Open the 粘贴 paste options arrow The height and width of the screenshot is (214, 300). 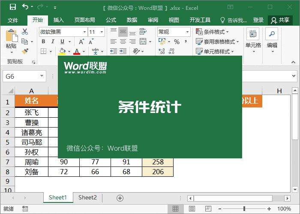pyautogui.click(x=12, y=52)
